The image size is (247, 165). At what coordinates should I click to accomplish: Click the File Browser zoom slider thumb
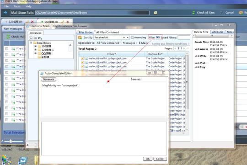[36, 145]
